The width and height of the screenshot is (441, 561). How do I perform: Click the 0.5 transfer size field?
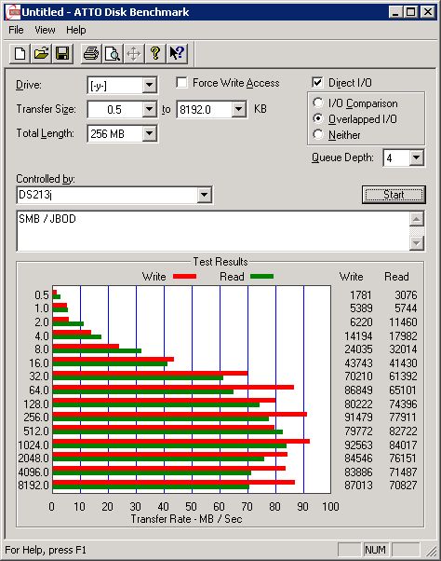[x=114, y=109]
